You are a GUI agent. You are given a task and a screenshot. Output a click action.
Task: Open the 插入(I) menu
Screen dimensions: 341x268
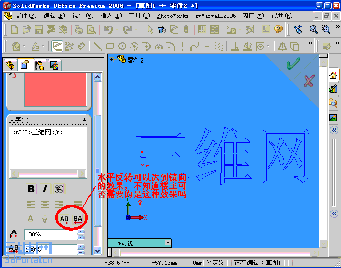111,16
